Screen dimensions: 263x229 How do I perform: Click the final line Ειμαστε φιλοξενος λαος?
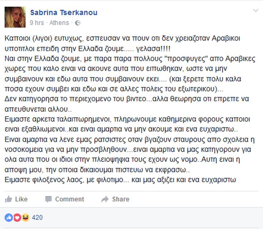[120, 180]
